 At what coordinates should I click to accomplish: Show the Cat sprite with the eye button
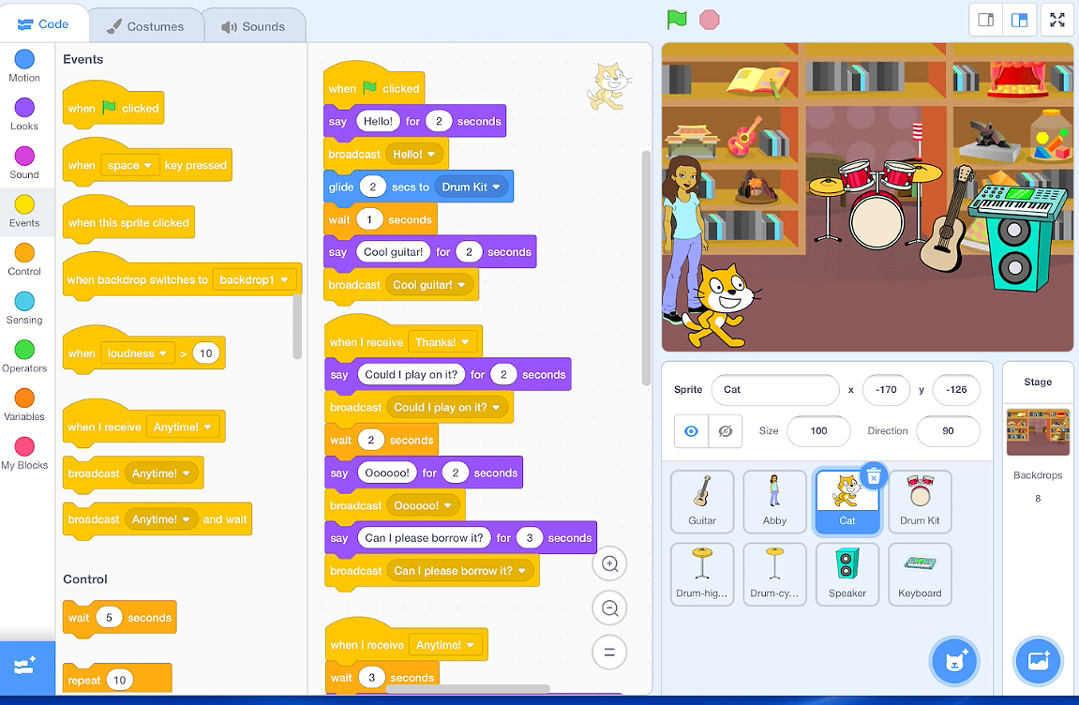coord(692,431)
